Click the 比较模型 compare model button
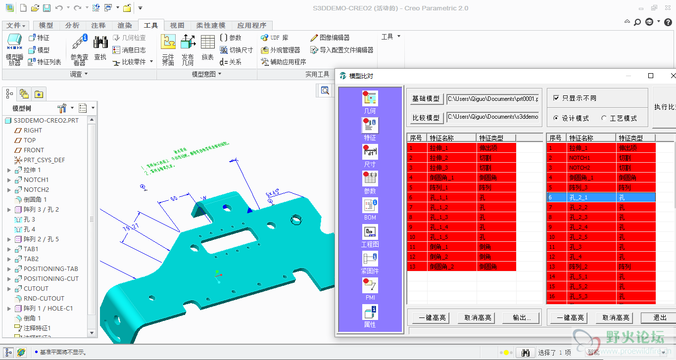 (426, 118)
